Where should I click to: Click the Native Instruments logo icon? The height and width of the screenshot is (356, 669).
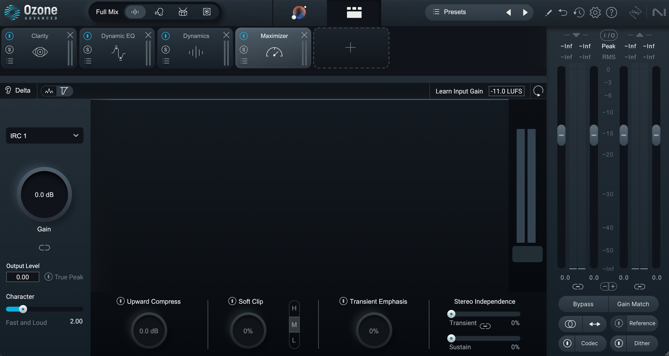coord(659,12)
